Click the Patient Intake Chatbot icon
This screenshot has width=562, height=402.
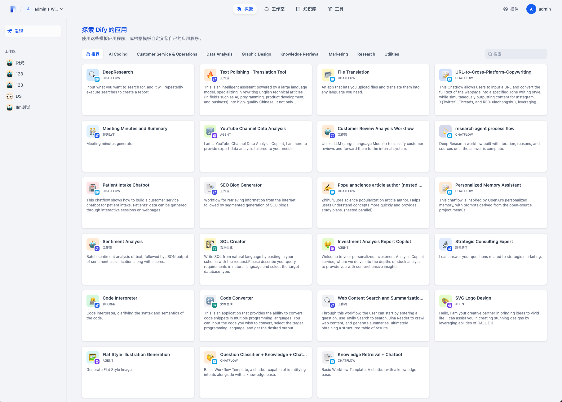tap(92, 188)
